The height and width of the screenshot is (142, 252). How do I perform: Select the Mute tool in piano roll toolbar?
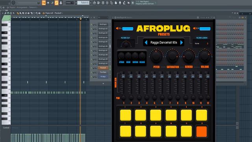tap(26, 13)
